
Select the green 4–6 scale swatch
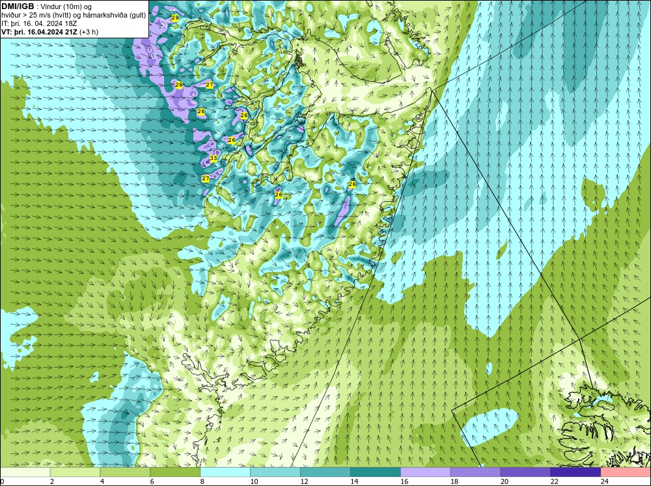pos(125,472)
